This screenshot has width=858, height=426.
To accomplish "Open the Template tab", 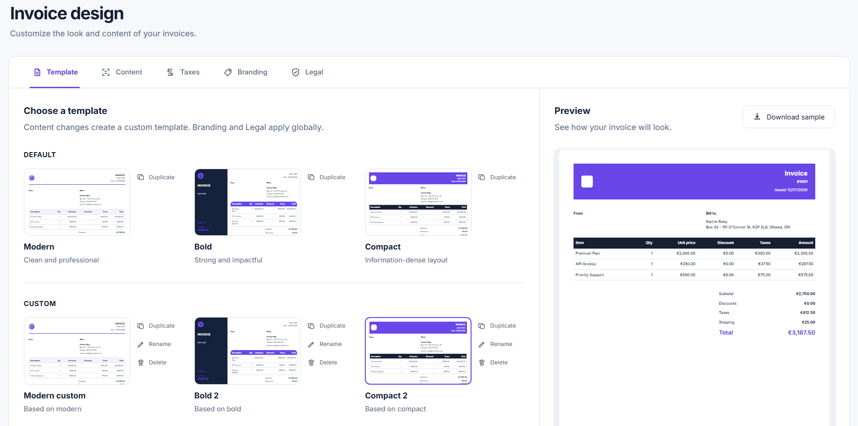I will 55,72.
